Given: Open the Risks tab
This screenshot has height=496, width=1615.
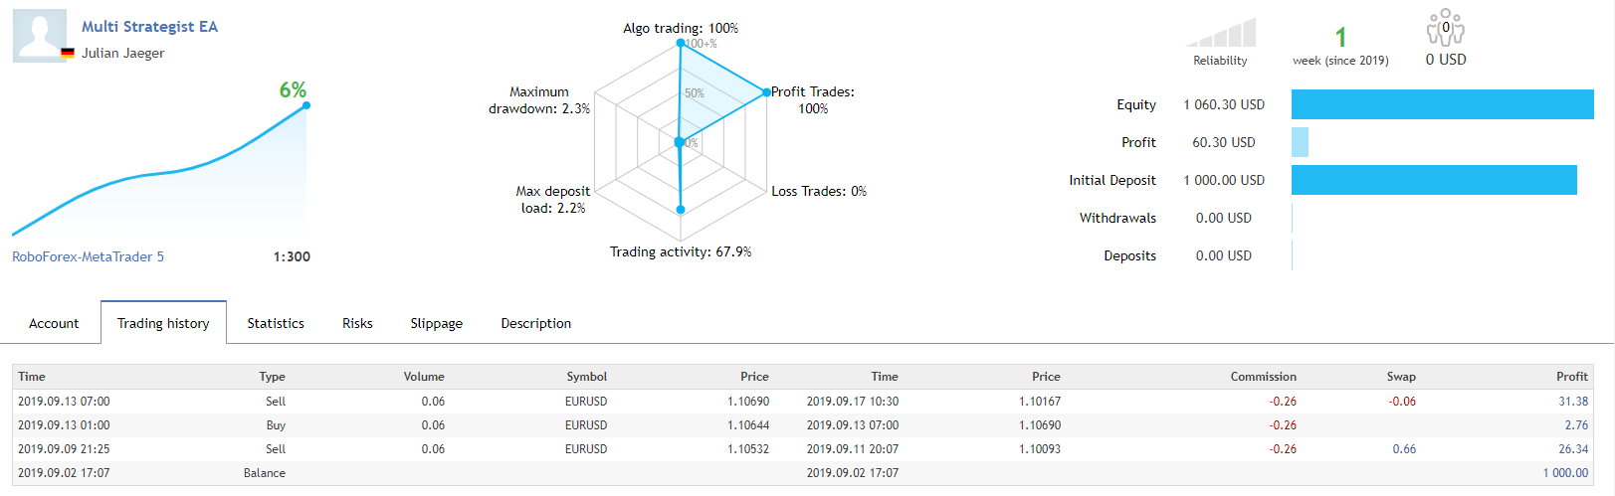Looking at the screenshot, I should (357, 323).
